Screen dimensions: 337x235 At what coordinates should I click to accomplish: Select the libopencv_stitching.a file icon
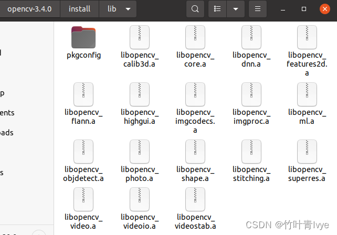tap(251, 152)
